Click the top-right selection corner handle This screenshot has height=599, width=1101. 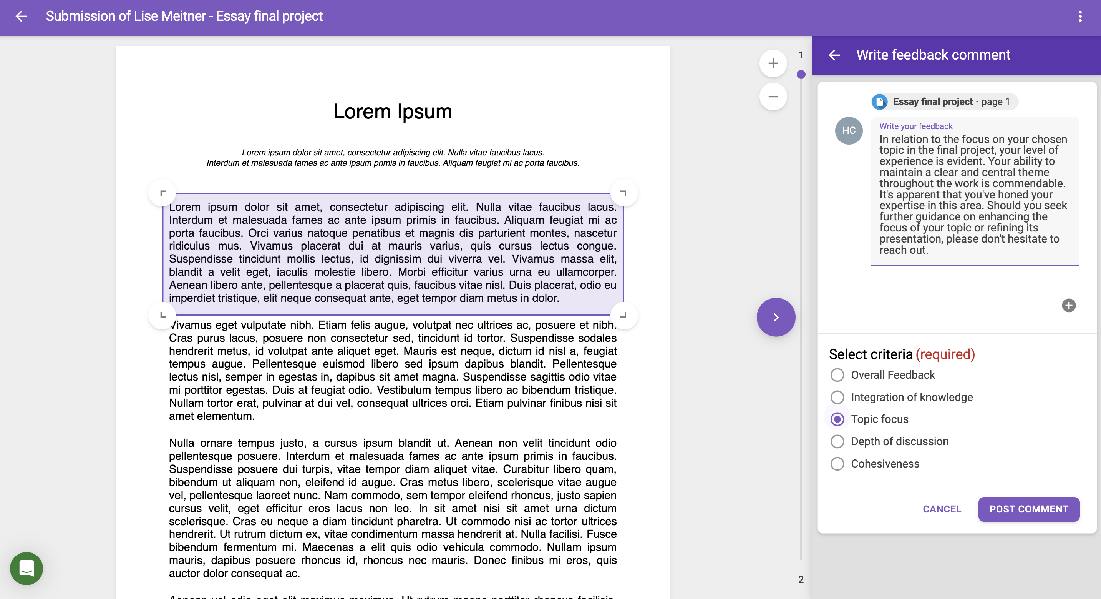click(x=623, y=193)
